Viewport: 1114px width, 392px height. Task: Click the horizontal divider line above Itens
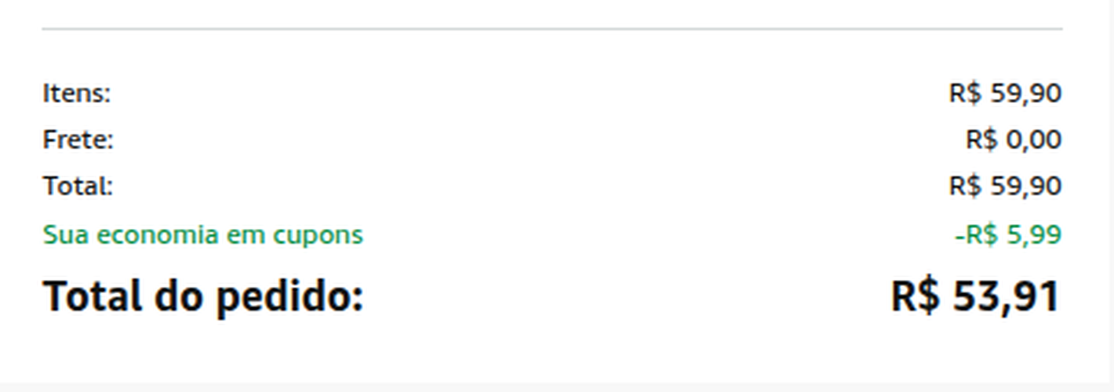552,29
